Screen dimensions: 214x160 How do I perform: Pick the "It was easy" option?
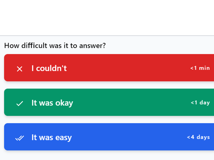pos(52,138)
